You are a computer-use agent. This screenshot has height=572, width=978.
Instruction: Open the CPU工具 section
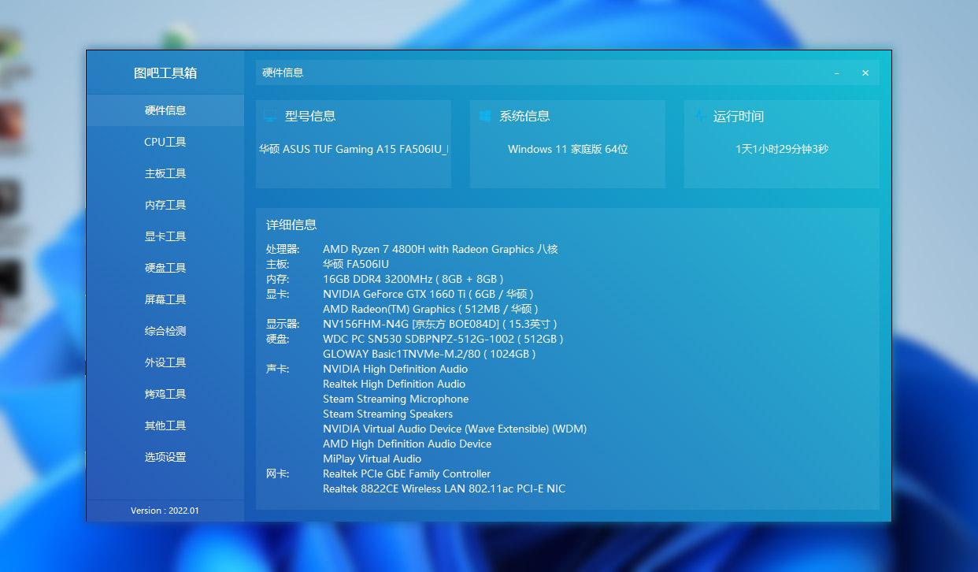pos(165,142)
